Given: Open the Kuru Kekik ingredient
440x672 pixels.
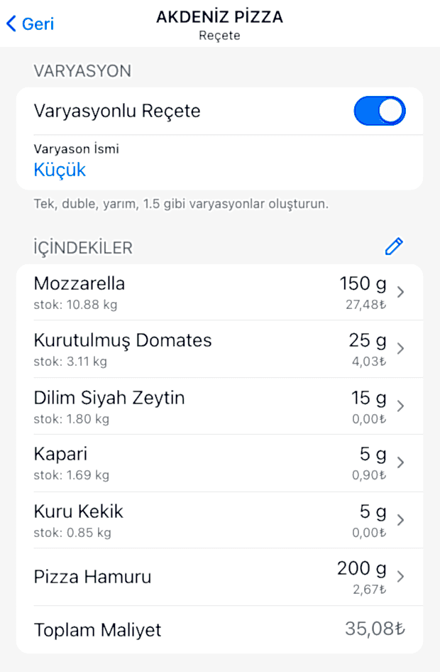Looking at the screenshot, I should tap(79, 511).
